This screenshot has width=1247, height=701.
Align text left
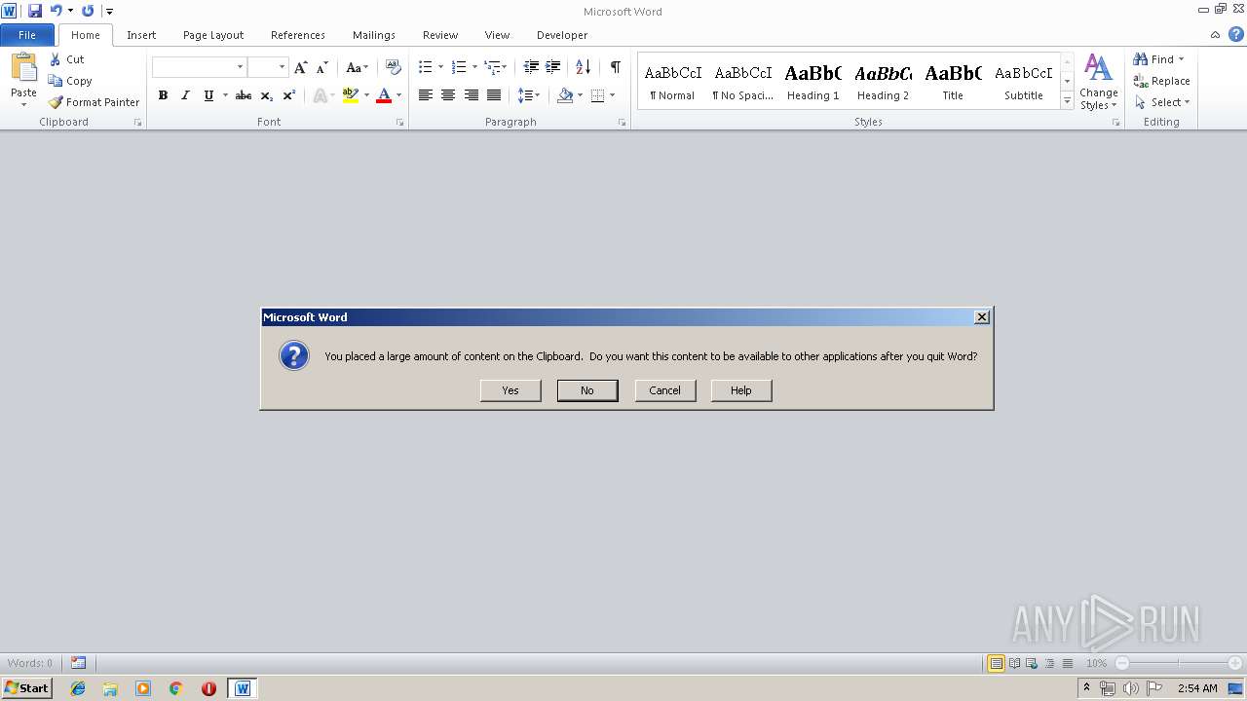426,95
